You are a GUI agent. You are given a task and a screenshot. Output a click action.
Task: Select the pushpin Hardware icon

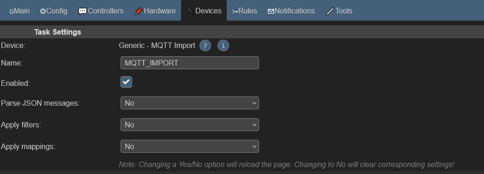[x=138, y=12]
